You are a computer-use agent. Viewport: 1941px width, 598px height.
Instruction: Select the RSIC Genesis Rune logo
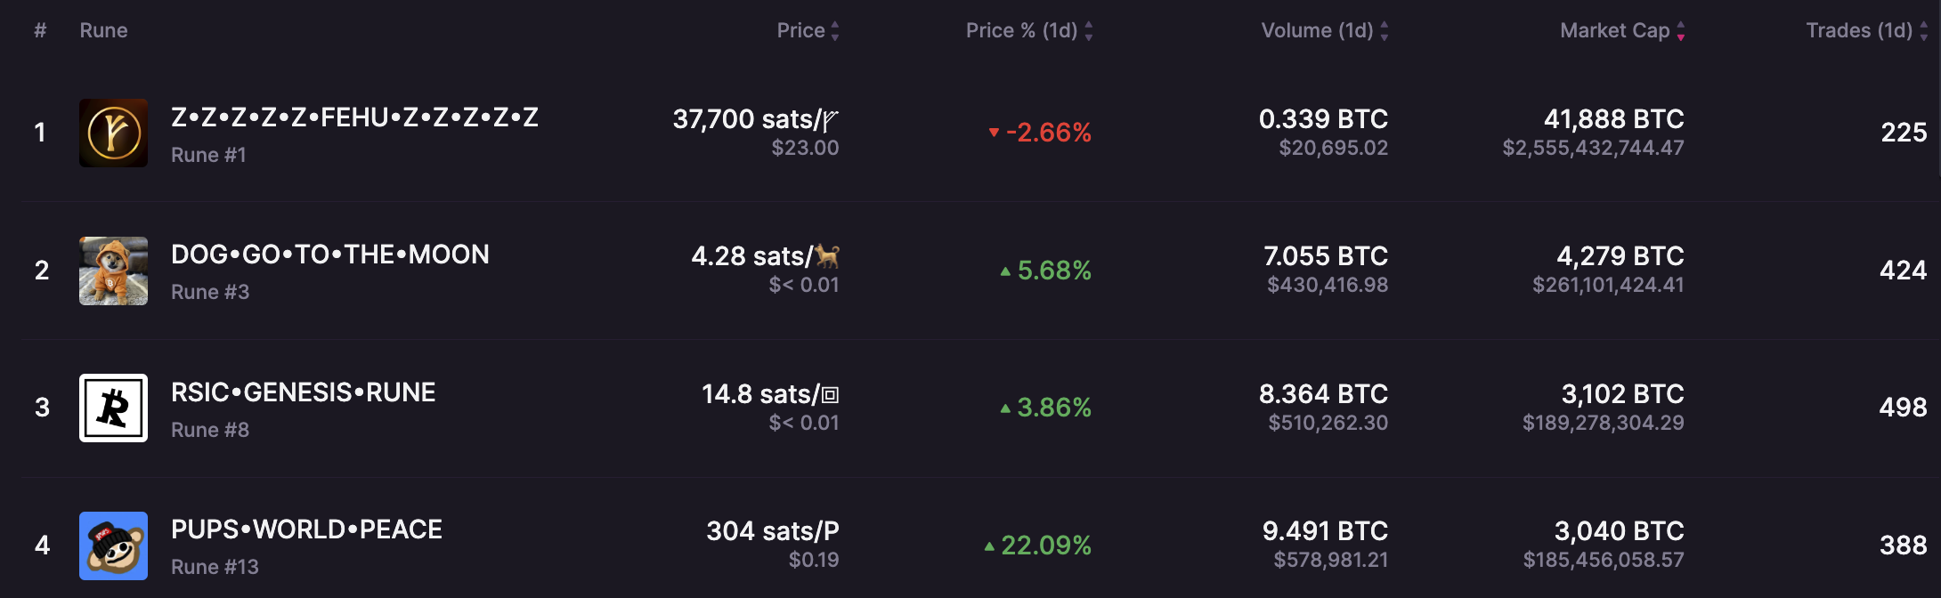coord(113,408)
